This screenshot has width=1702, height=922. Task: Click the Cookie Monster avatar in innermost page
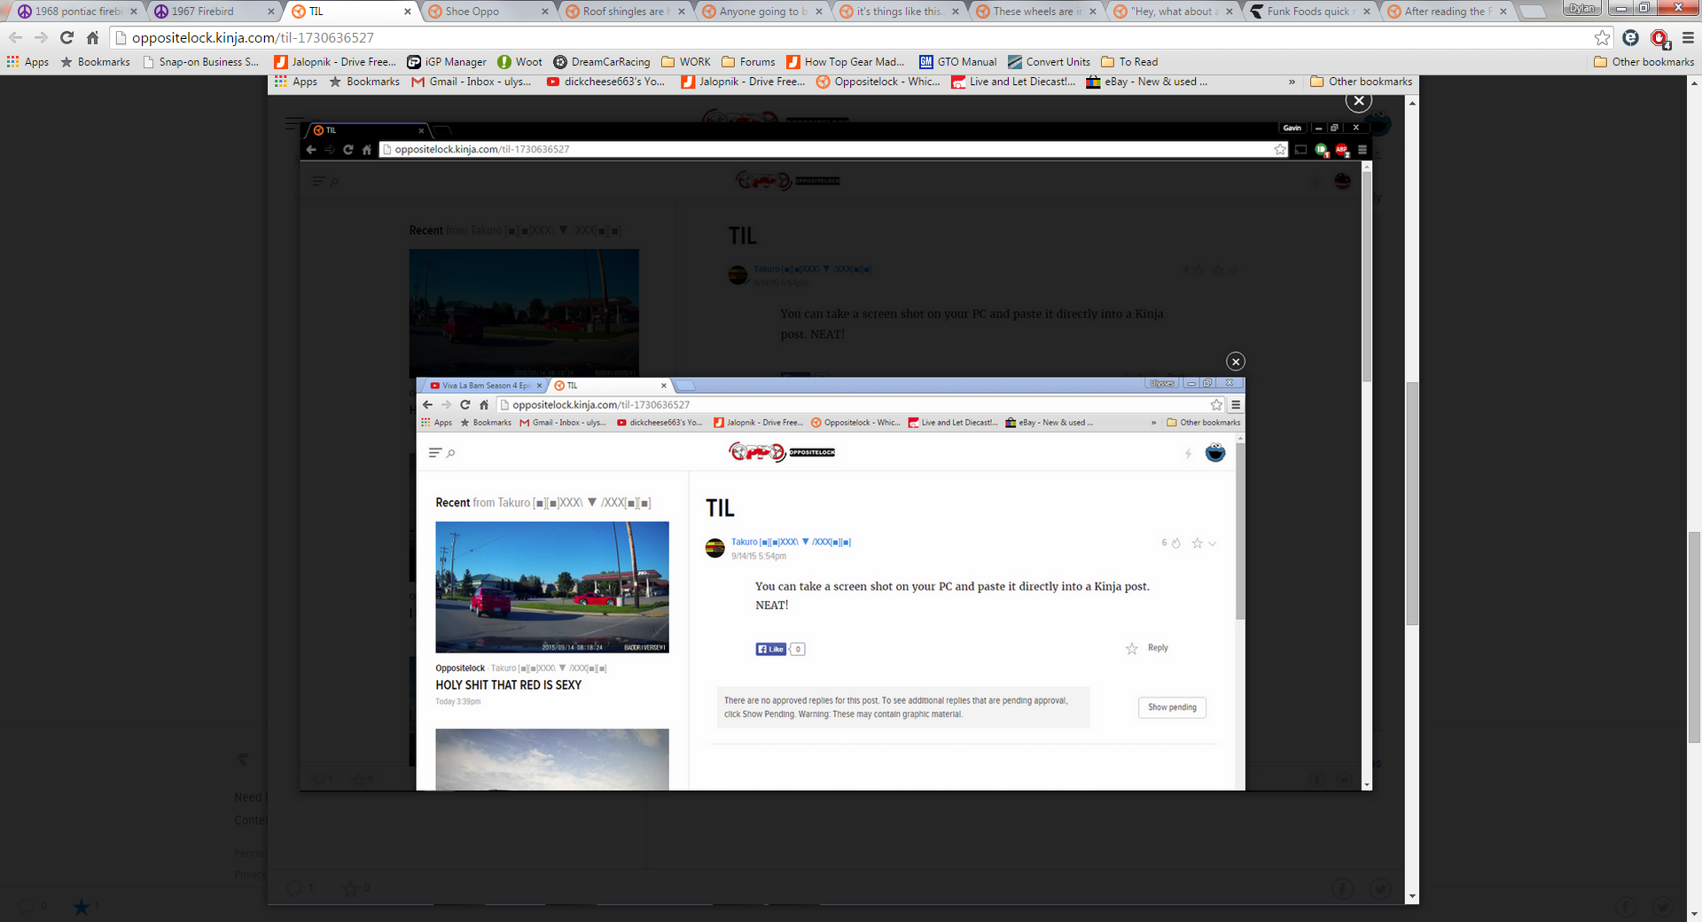[1214, 453]
